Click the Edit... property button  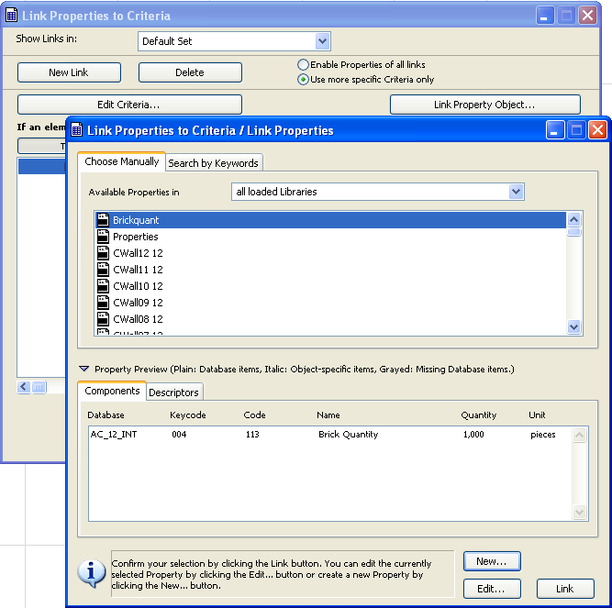click(492, 589)
